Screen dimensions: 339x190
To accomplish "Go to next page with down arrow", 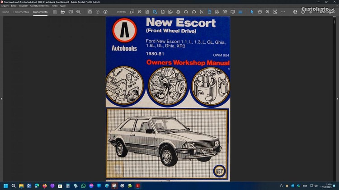I will 105,12.
